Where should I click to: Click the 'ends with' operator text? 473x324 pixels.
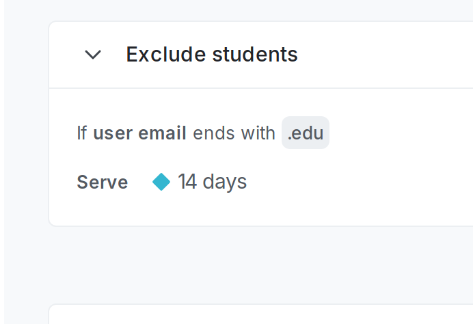(234, 133)
